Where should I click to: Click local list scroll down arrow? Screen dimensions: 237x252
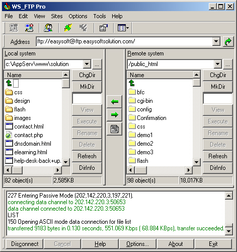(66, 162)
